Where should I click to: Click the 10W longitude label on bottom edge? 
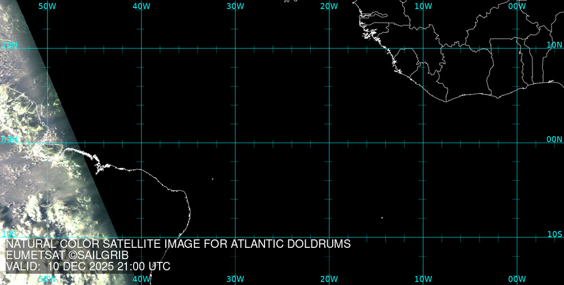click(x=423, y=279)
